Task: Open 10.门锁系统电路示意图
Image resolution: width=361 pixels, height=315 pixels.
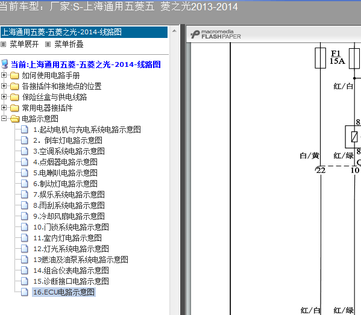Action: click(71, 227)
